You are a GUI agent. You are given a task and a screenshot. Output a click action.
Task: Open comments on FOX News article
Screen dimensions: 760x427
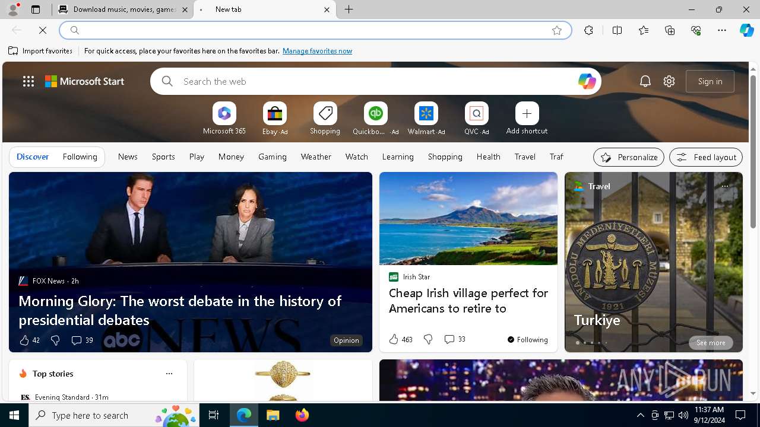(82, 340)
